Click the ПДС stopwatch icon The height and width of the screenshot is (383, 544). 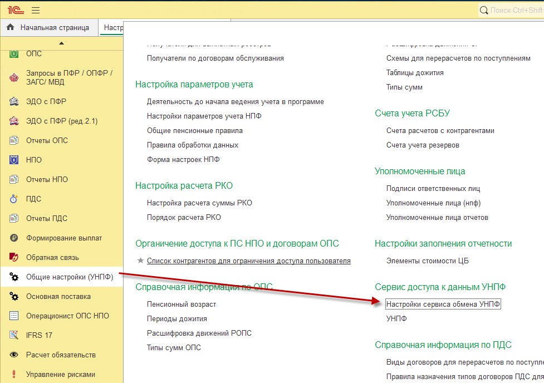14,199
